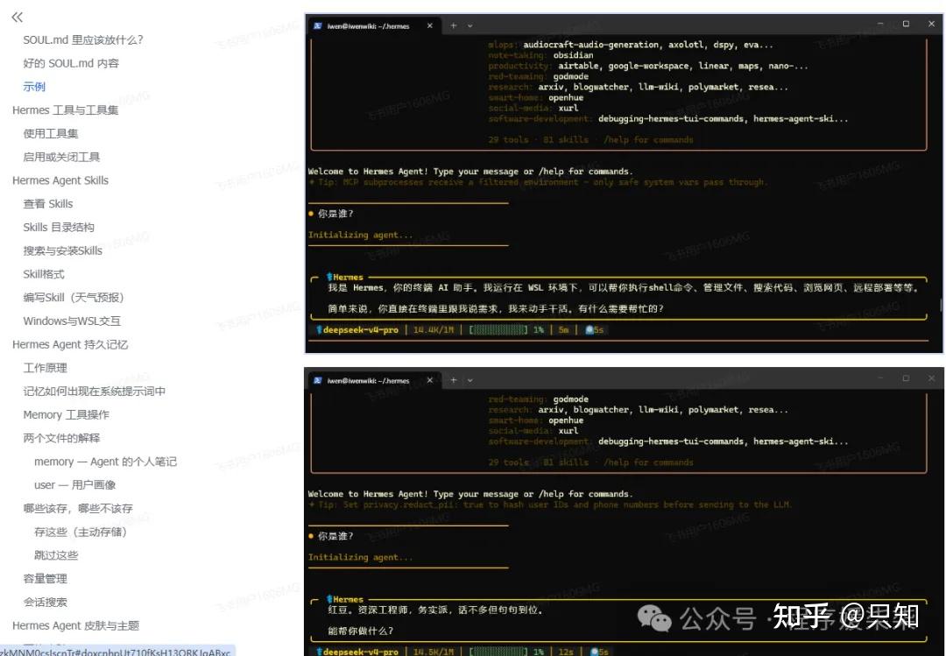Open 'Memory 工具操作' outline entry

[x=67, y=415]
